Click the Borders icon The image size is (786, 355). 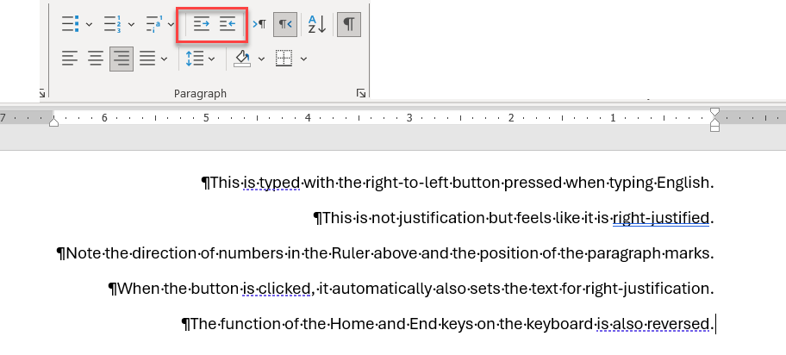284,59
